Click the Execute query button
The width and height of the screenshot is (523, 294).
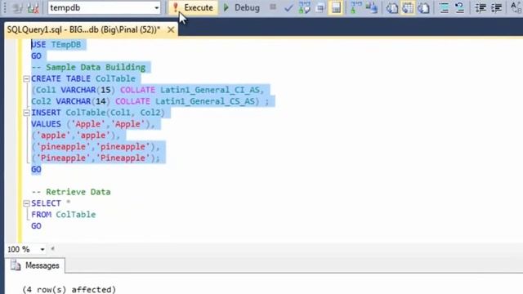pyautogui.click(x=193, y=7)
